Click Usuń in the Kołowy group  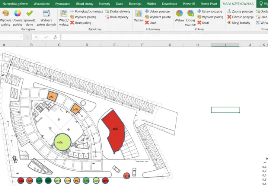point(203,23)
